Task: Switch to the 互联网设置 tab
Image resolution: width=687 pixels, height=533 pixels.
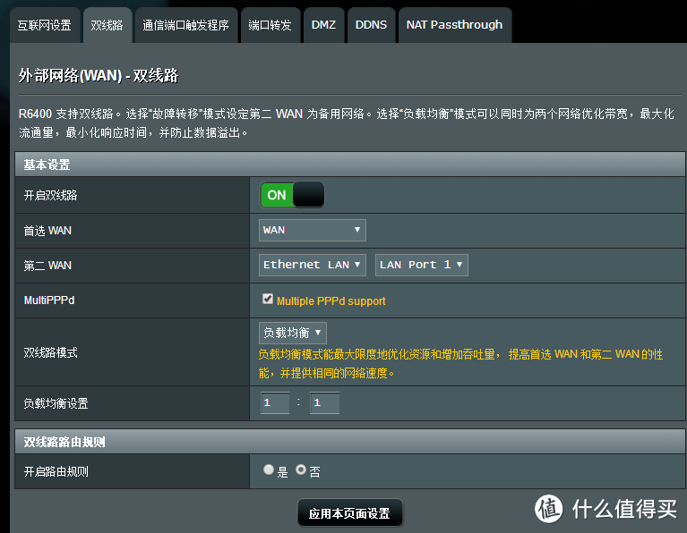Action: [x=44, y=25]
